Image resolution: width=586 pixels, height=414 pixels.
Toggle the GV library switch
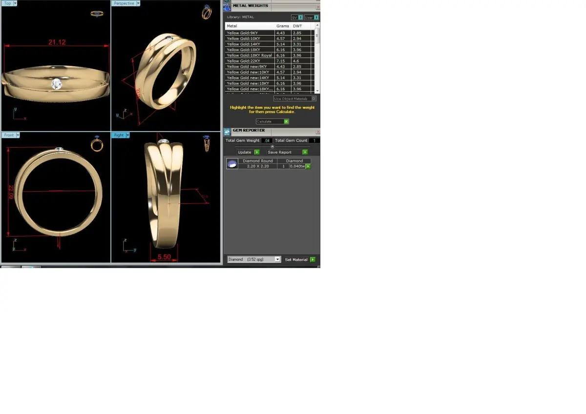pos(297,17)
